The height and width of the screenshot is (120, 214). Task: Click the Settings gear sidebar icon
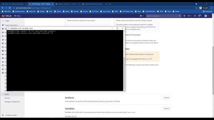click(x=3, y=73)
